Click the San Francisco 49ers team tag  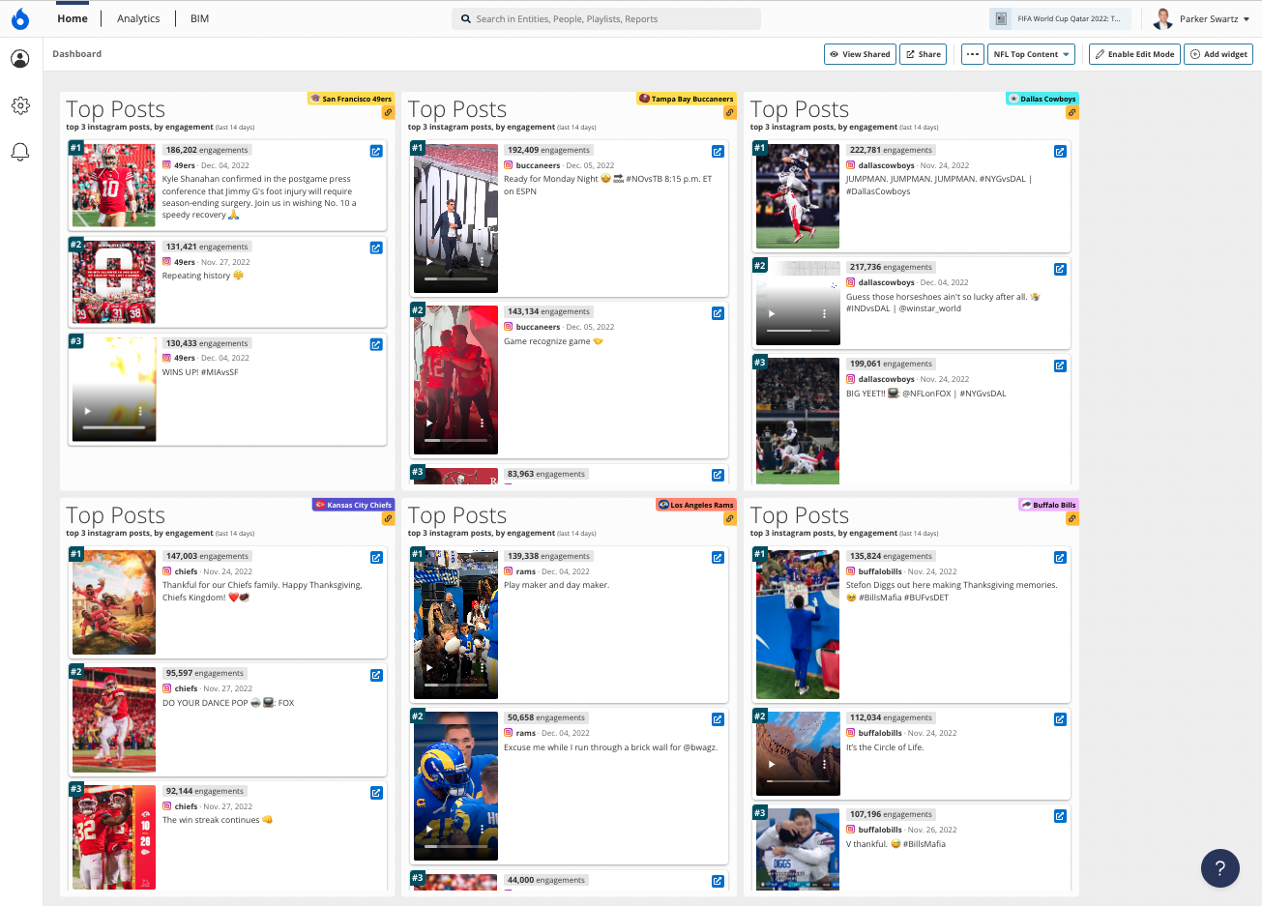pyautogui.click(x=350, y=99)
